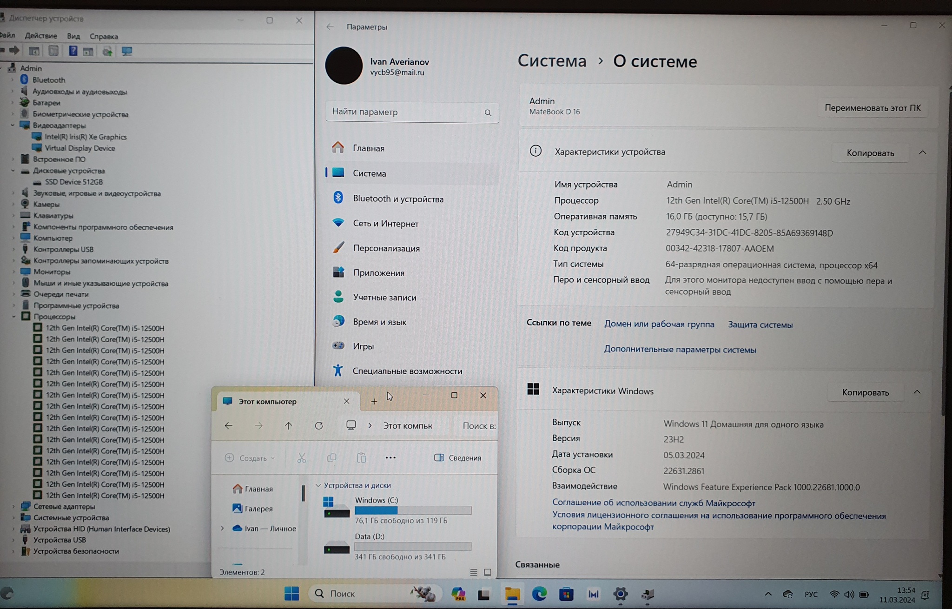This screenshot has height=609, width=952.
Task: Collapse Характеристики устройства section chevron
Action: pos(922,152)
